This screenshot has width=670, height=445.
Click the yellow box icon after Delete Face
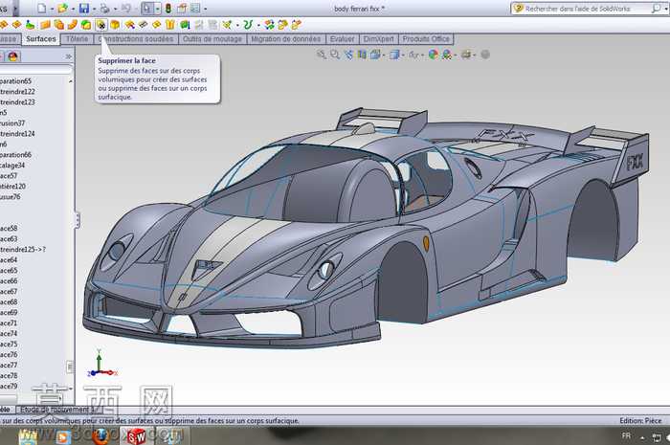(x=115, y=25)
